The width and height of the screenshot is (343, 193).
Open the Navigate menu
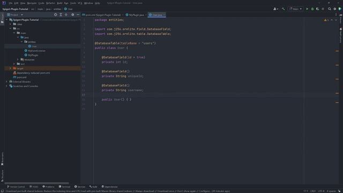tap(32, 3)
